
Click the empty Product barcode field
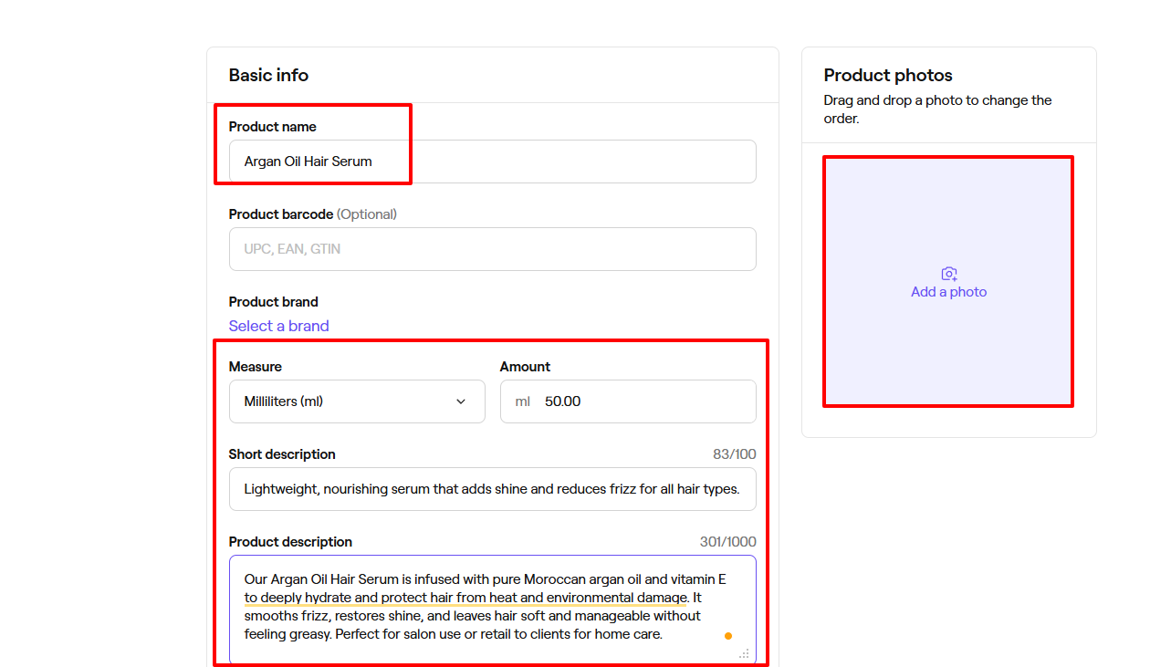tap(492, 249)
